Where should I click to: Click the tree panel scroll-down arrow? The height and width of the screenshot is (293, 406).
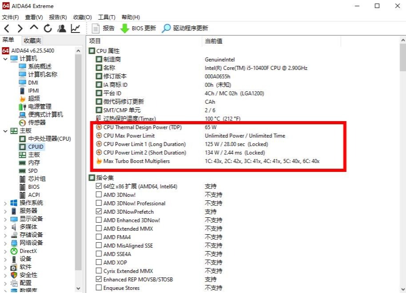tap(78, 288)
